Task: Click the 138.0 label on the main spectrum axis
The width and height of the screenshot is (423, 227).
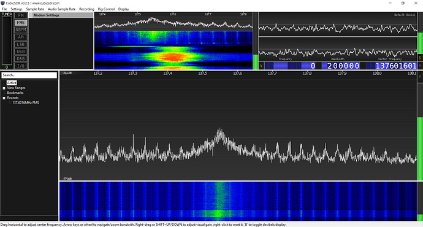Action: coord(377,74)
